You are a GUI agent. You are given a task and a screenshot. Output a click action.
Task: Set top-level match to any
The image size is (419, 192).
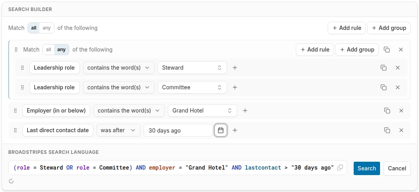46,28
